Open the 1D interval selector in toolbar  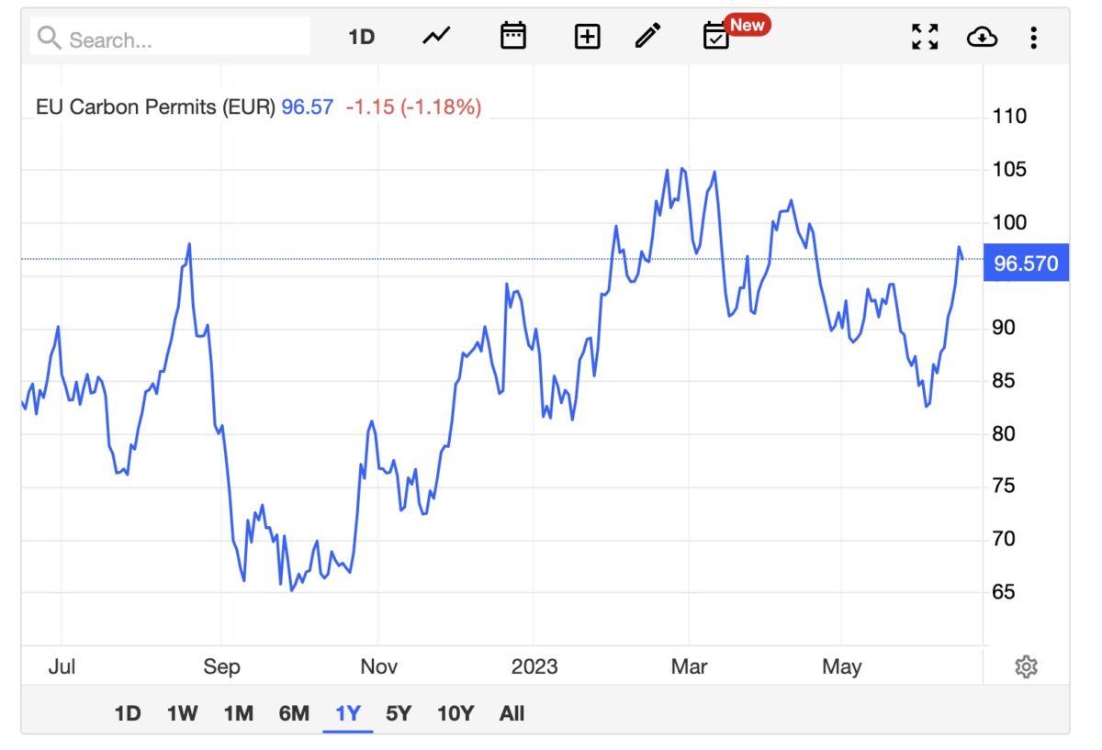(362, 37)
